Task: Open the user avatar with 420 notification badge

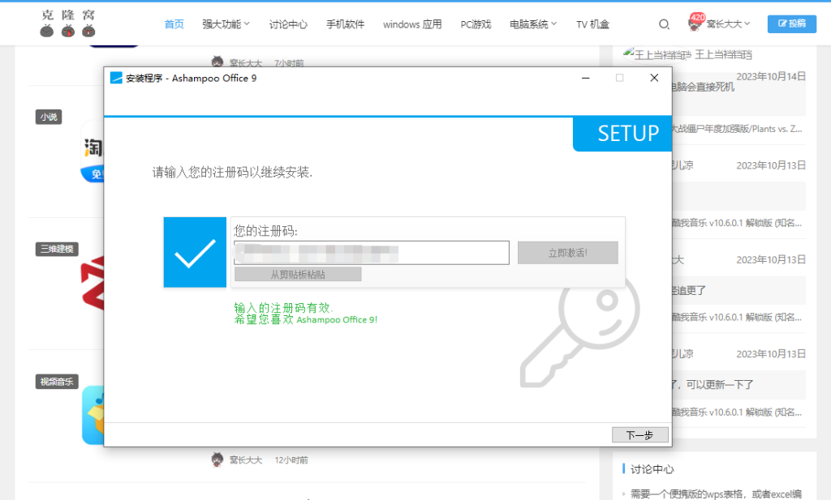Action: [695, 23]
